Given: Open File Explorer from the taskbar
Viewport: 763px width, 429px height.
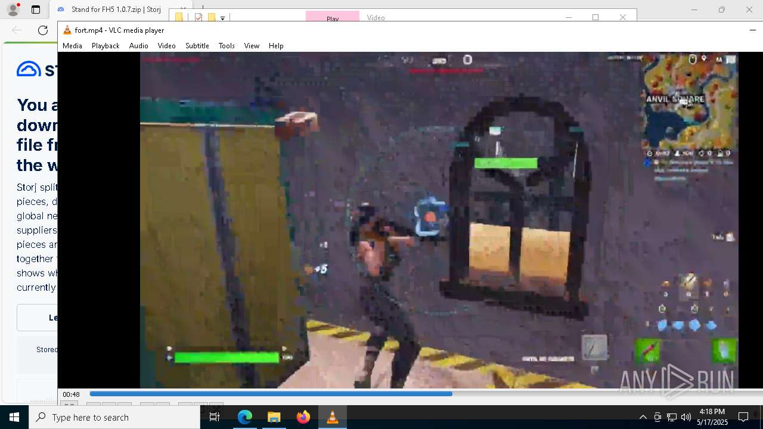Looking at the screenshot, I should [274, 417].
